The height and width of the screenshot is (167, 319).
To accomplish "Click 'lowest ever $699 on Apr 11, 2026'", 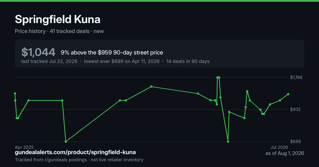I will (x=122, y=61).
